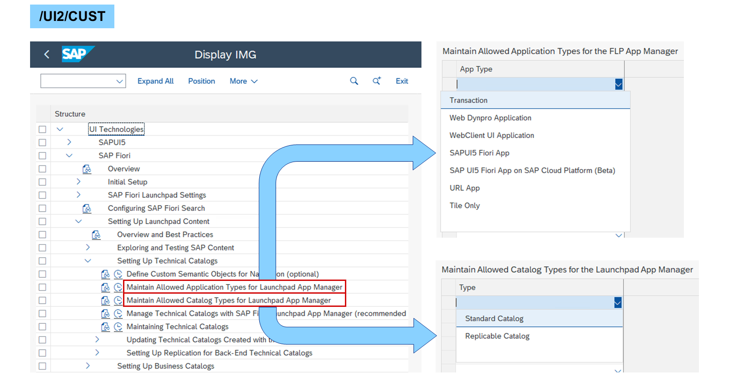The height and width of the screenshot is (377, 729).
Task: Mark checkbox for Maintain Allowed Application Types row
Action: pyautogui.click(x=42, y=287)
